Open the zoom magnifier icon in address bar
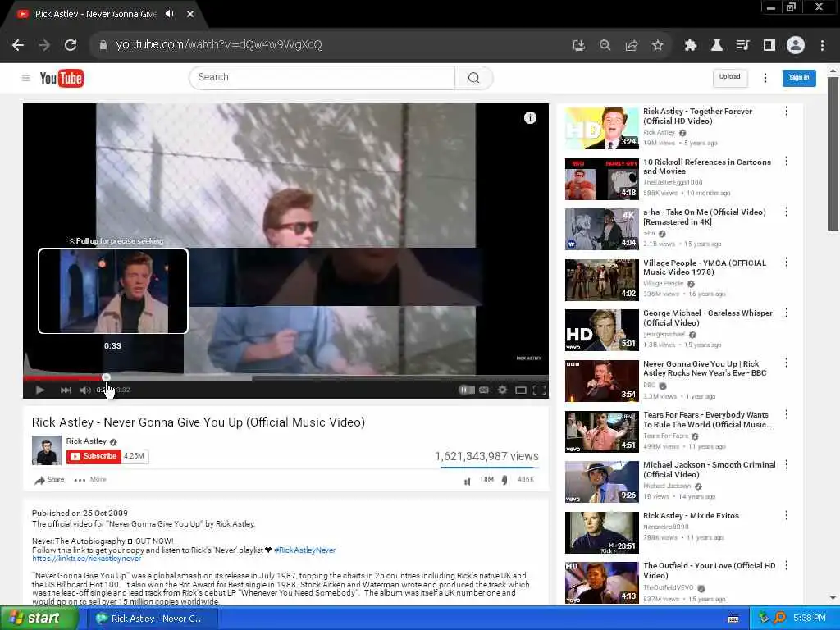This screenshot has width=840, height=630. click(605, 46)
